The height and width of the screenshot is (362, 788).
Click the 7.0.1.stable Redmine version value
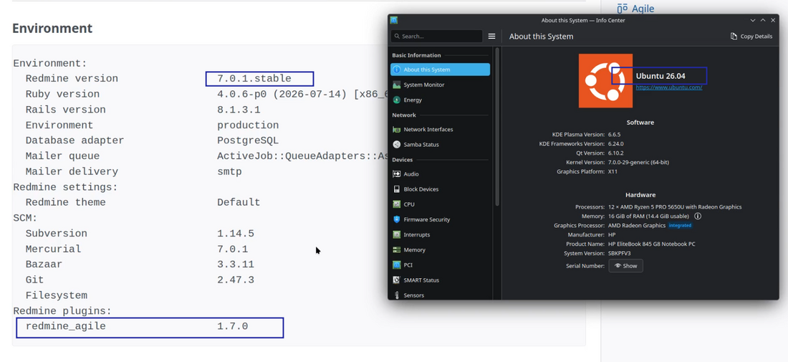[254, 78]
